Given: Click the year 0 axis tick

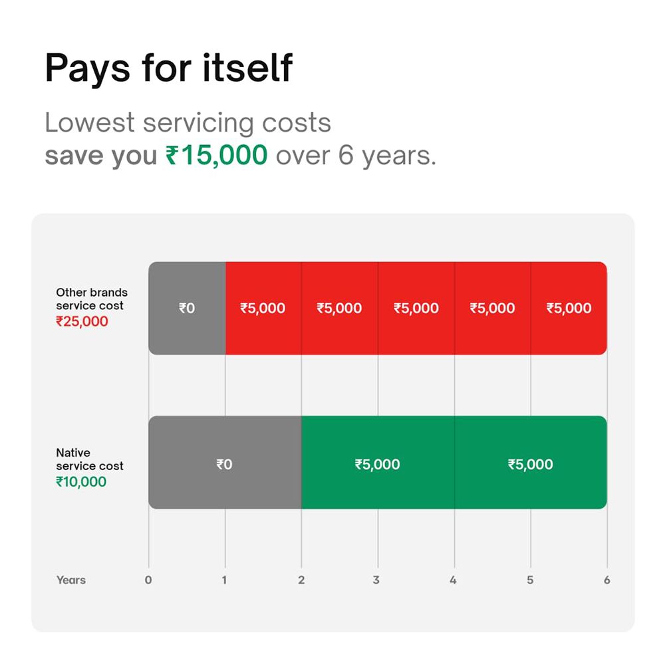Looking at the screenshot, I should tap(148, 580).
